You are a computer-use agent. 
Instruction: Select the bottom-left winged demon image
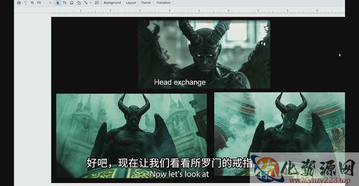[x=131, y=135]
